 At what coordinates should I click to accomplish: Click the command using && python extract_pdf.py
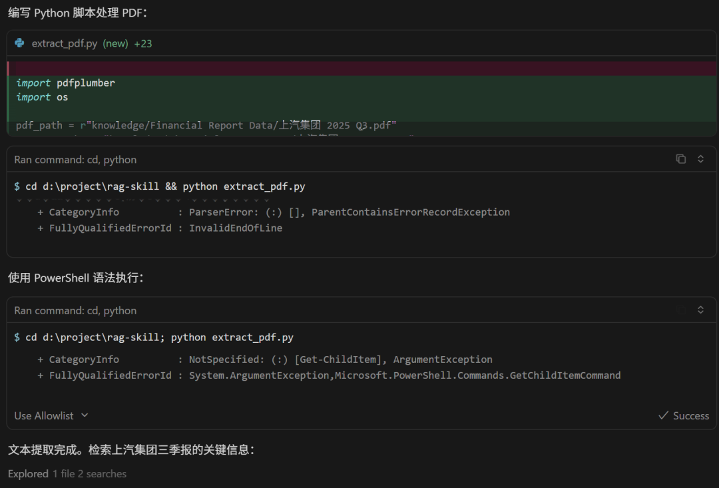(x=165, y=186)
